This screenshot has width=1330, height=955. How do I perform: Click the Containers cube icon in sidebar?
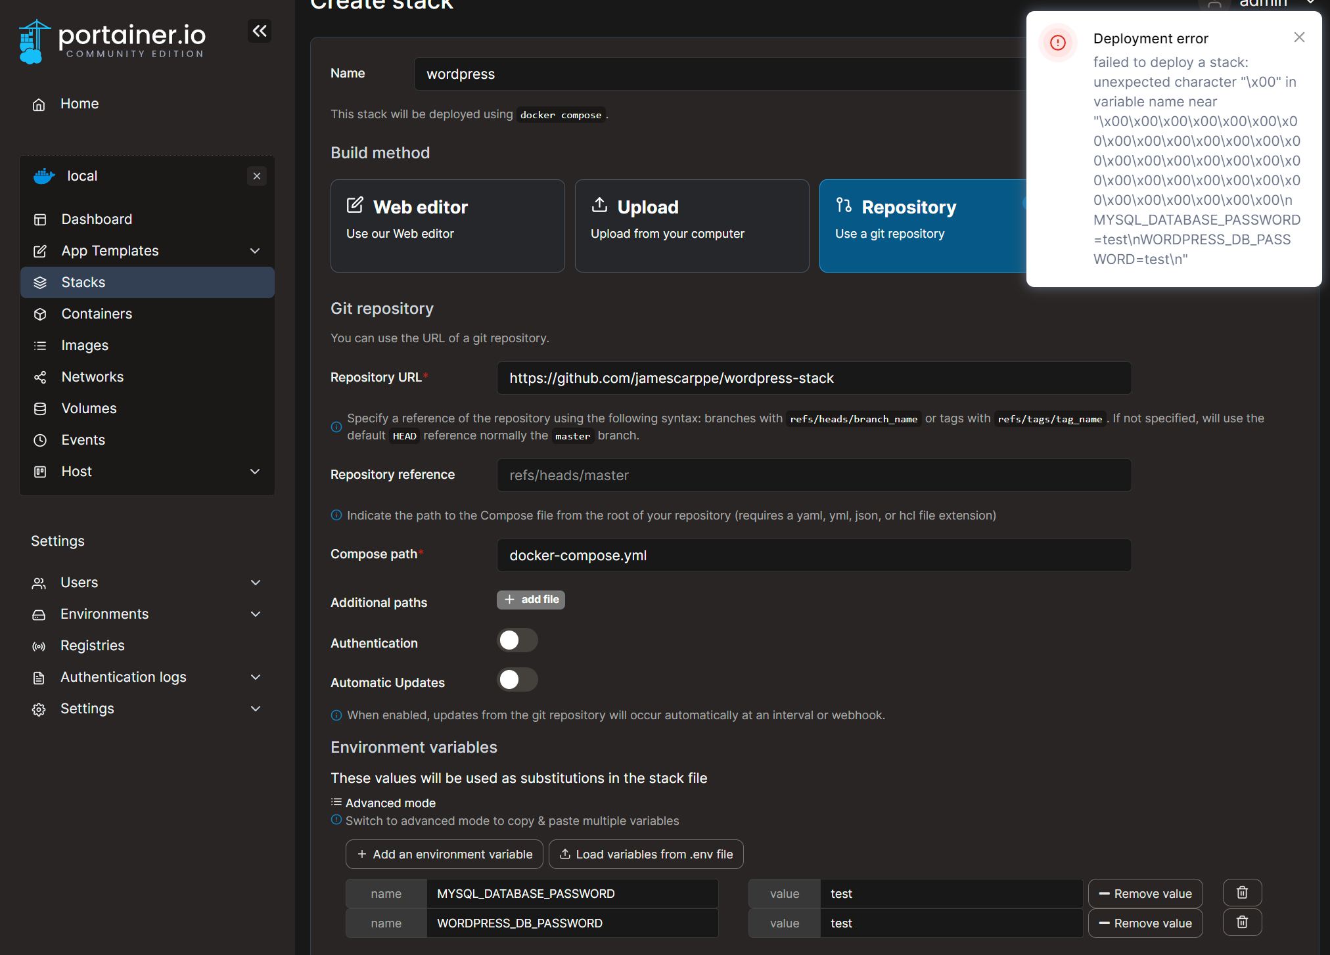click(40, 314)
